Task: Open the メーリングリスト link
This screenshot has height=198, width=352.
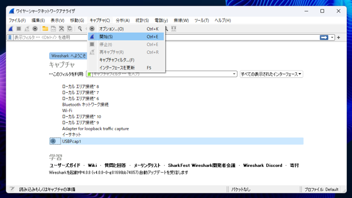Action: point(147,165)
